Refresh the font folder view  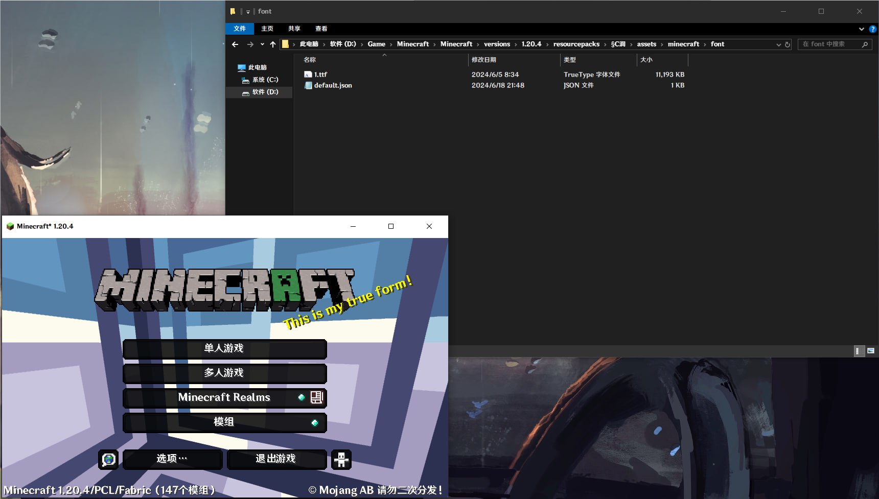coord(788,44)
